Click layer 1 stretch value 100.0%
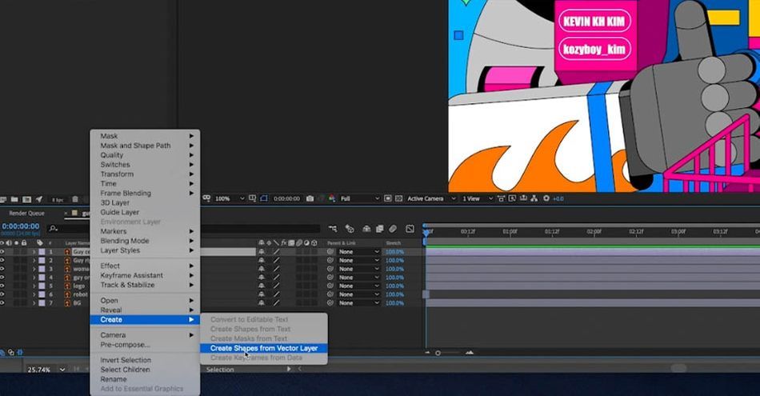This screenshot has width=760, height=396. coord(394,252)
